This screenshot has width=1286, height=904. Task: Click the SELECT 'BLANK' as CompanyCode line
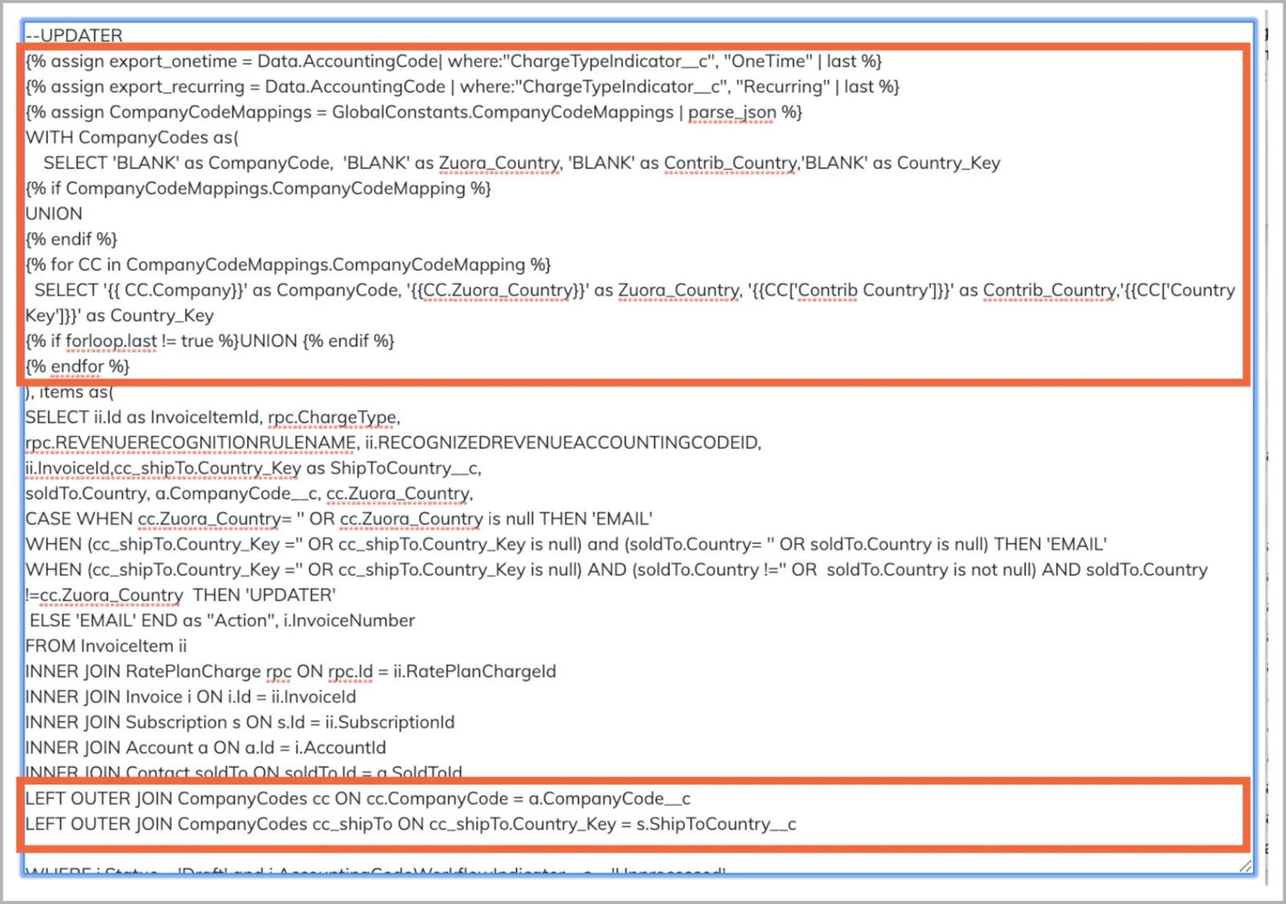click(522, 163)
